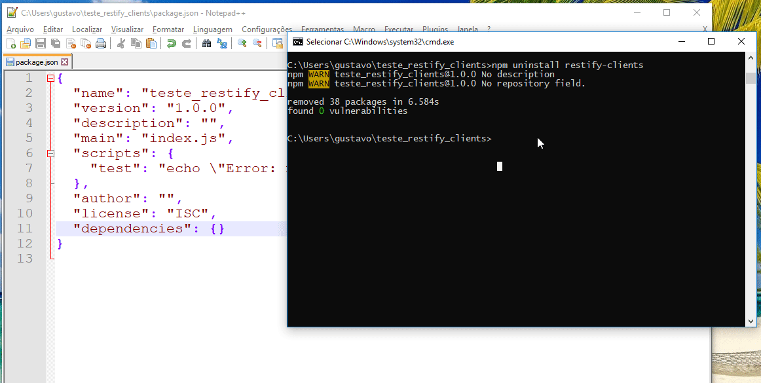761x383 pixels.
Task: Open Find using the binoculars icon
Action: point(208,43)
